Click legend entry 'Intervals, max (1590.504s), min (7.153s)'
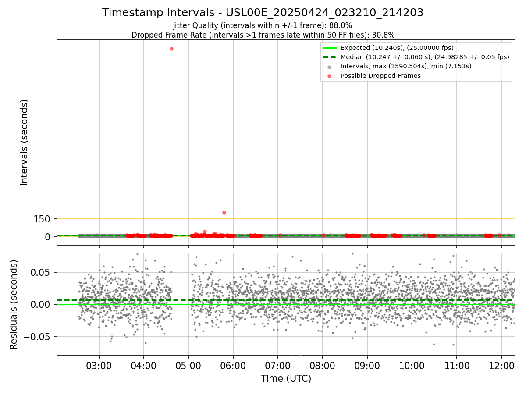The height and width of the screenshot is (394, 526). [x=406, y=67]
